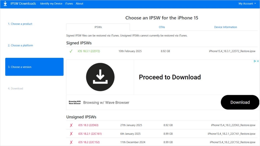Select the IPSWs tab
This screenshot has width=260, height=146.
point(98,27)
